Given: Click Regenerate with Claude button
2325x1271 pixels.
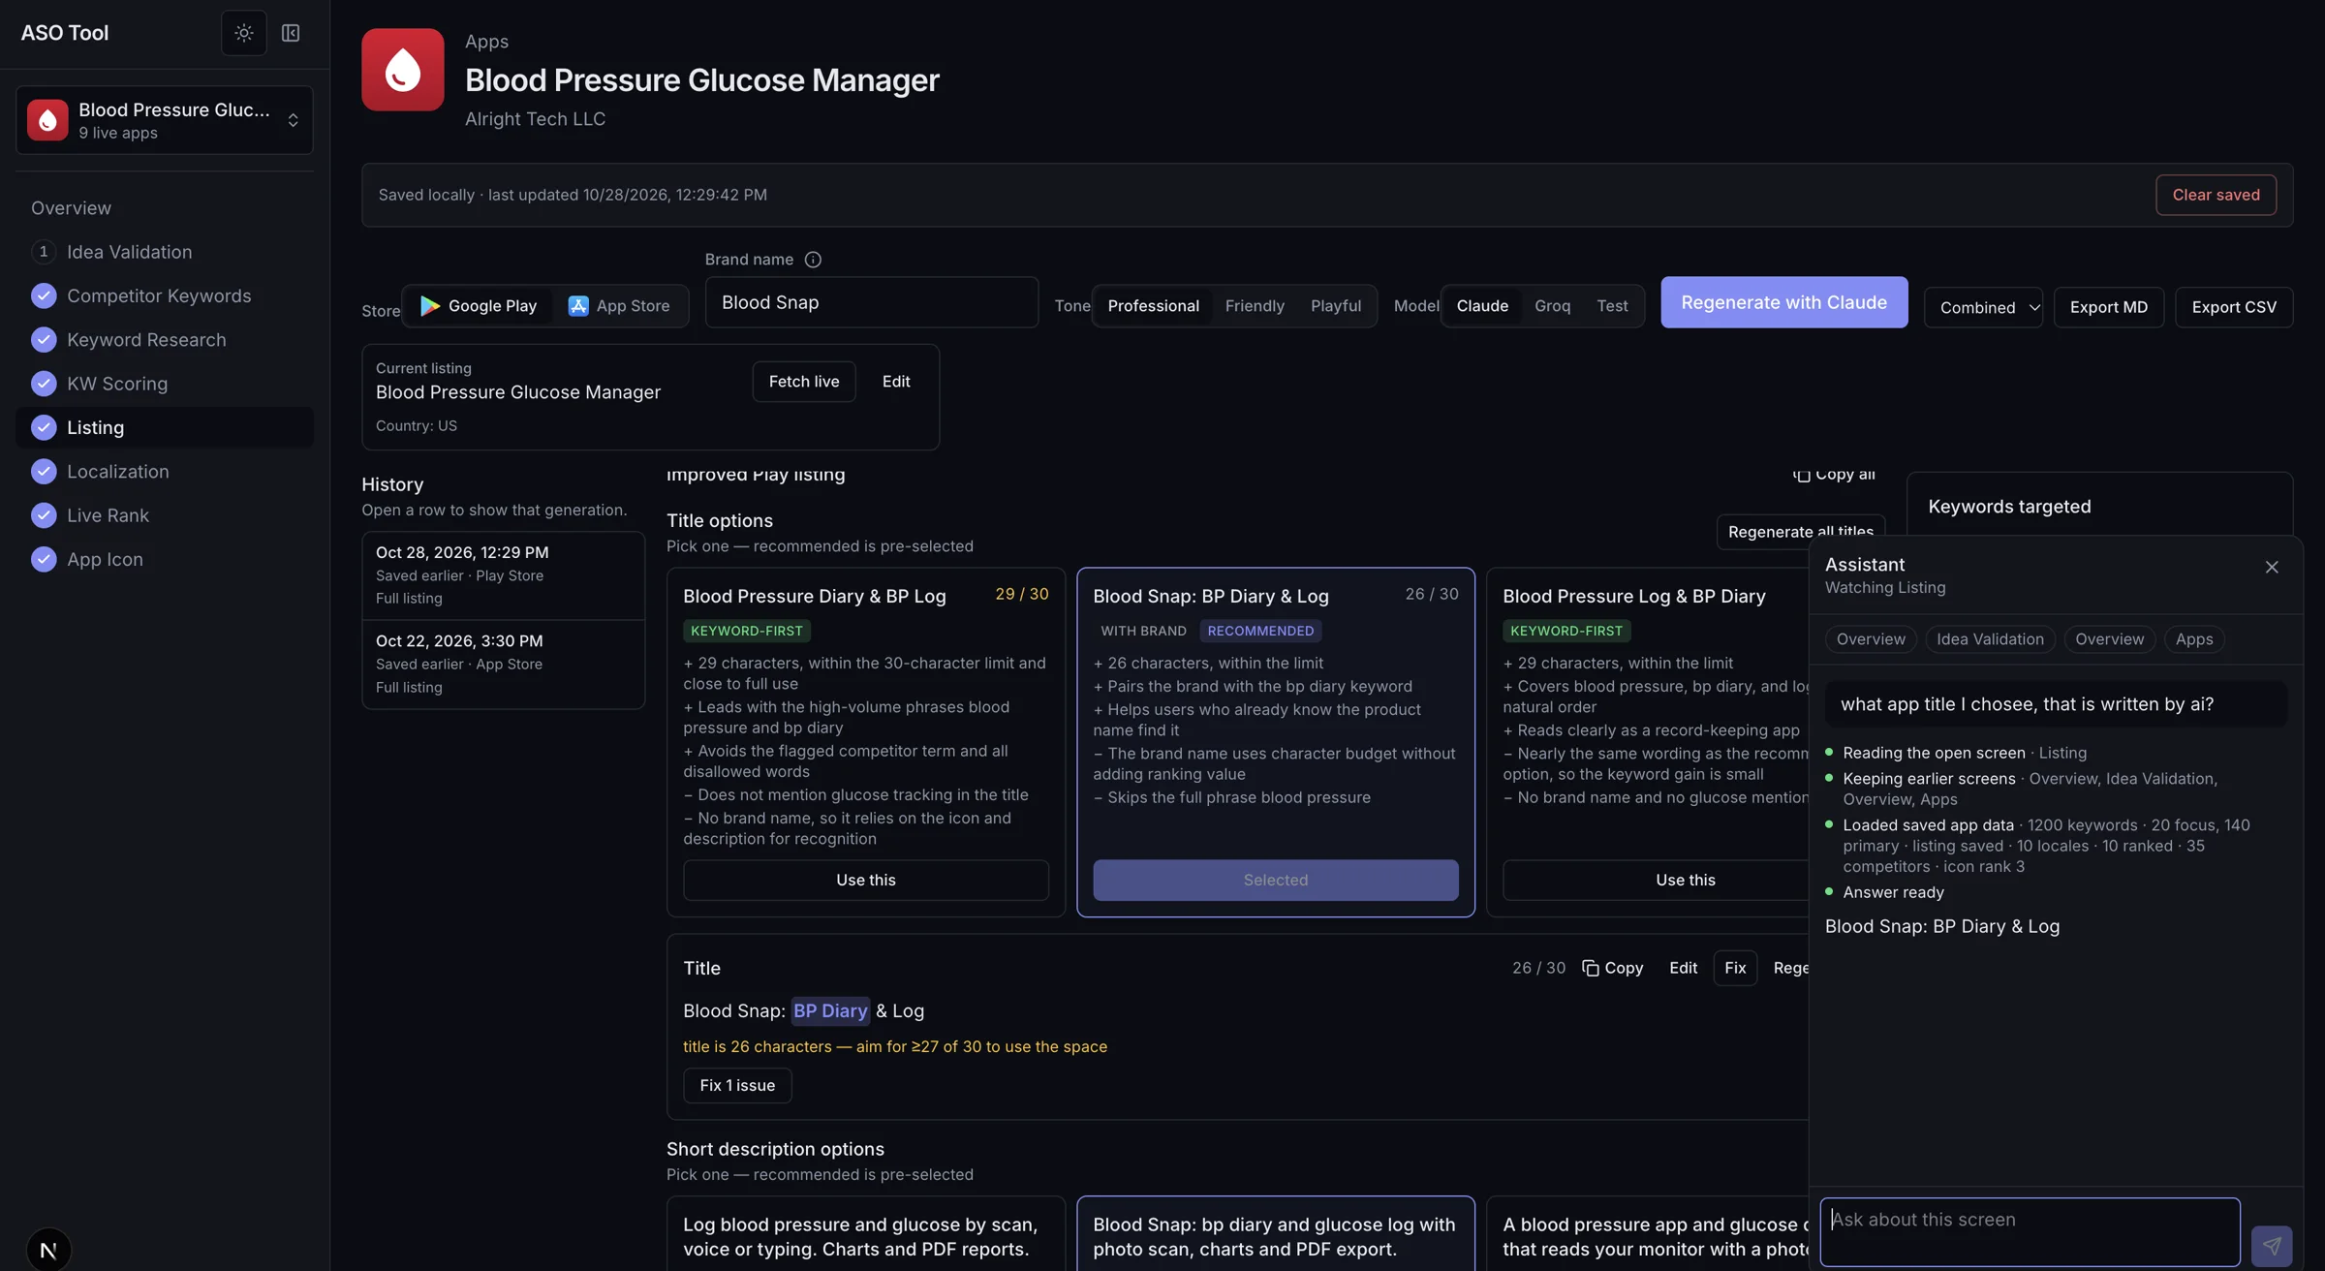Looking at the screenshot, I should point(1783,302).
